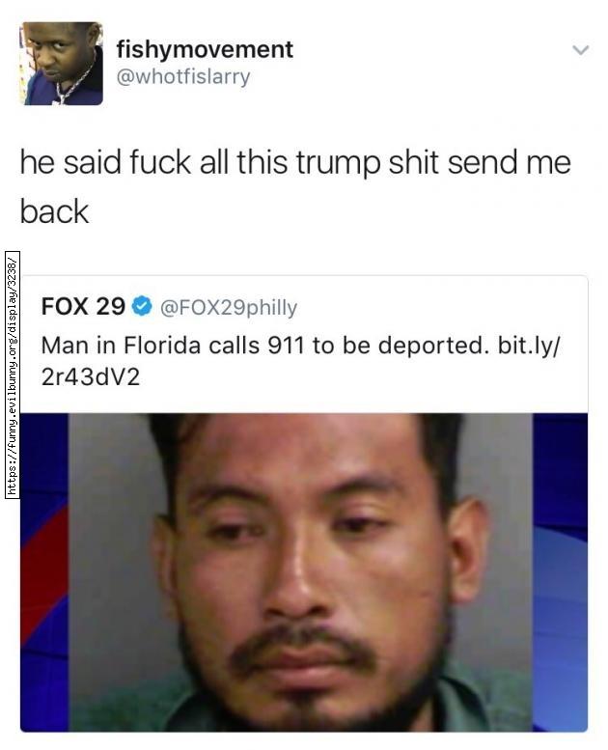This screenshot has width=608, height=750.
Task: Click the words "send me" in the tweet
Action: point(509,162)
